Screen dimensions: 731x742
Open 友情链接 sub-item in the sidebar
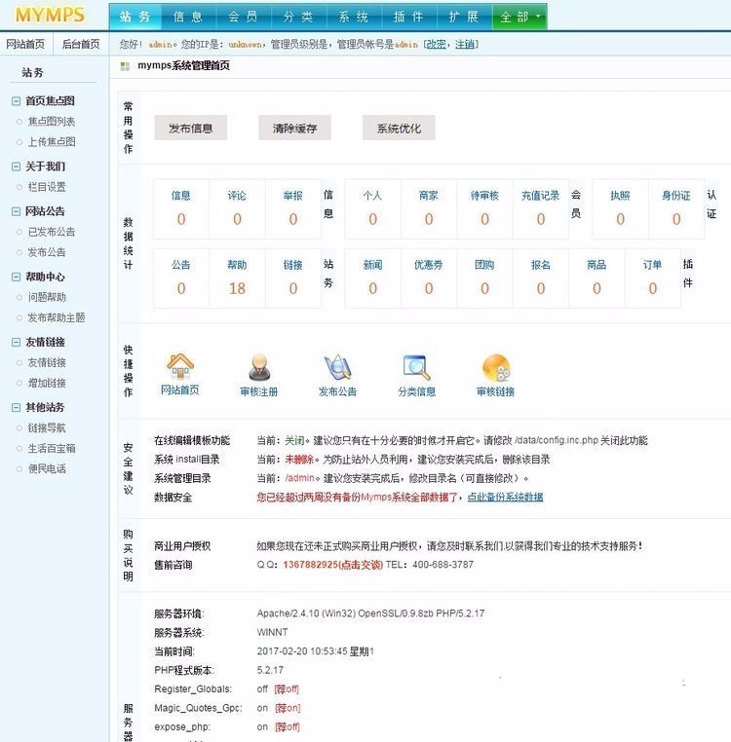coord(47,362)
